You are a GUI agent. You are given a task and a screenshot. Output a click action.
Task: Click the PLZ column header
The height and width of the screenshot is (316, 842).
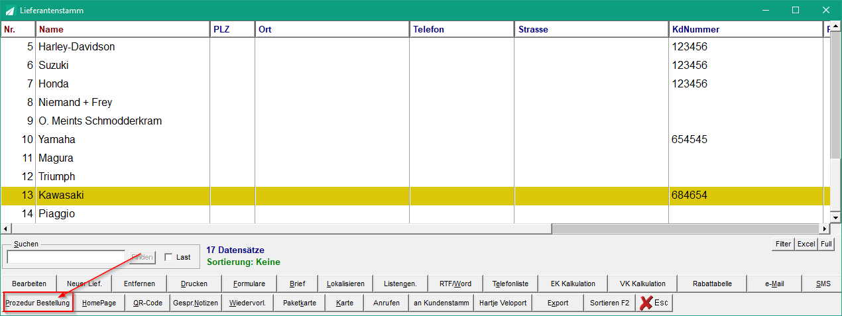233,29
